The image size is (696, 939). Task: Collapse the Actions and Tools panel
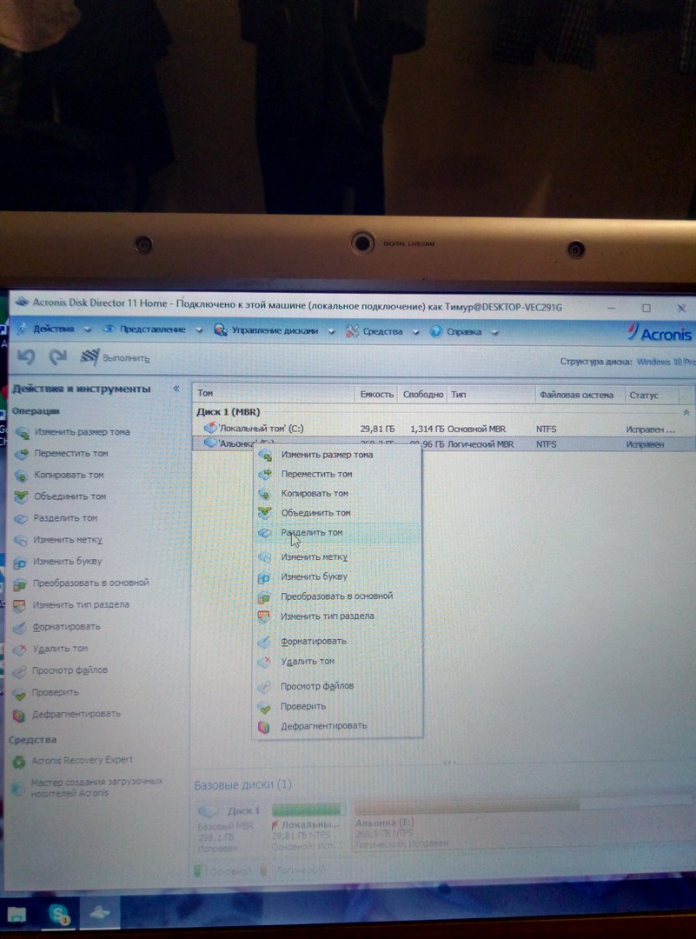click(x=176, y=389)
